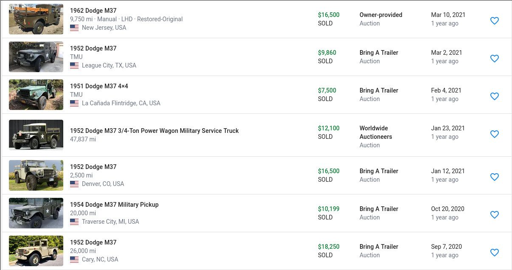Favorite the 1962 Dodge M37 listing with the heart icon

[x=494, y=21]
